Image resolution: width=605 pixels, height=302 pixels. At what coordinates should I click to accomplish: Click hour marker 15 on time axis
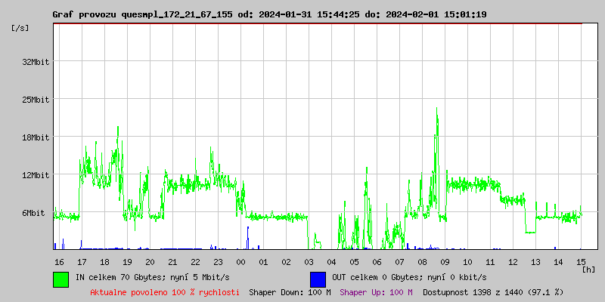pyautogui.click(x=581, y=261)
